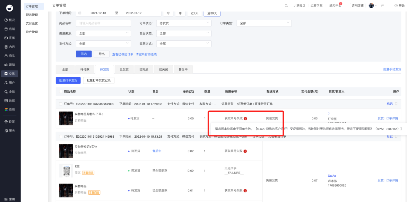
Task: Switch to the 全部 orders tab
Action: pyautogui.click(x=65, y=69)
